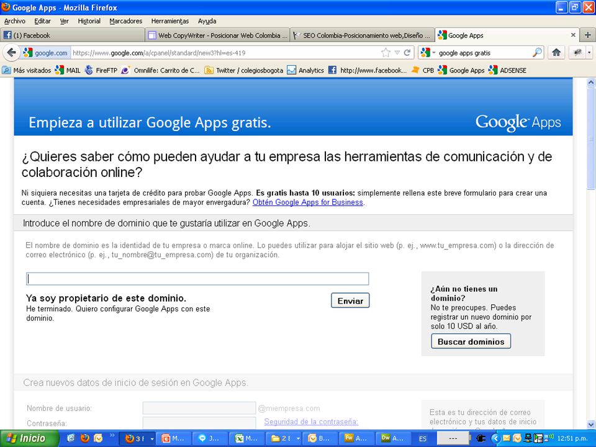The image size is (596, 447).
Task: Open the Ayuda menu
Action: coord(207,21)
